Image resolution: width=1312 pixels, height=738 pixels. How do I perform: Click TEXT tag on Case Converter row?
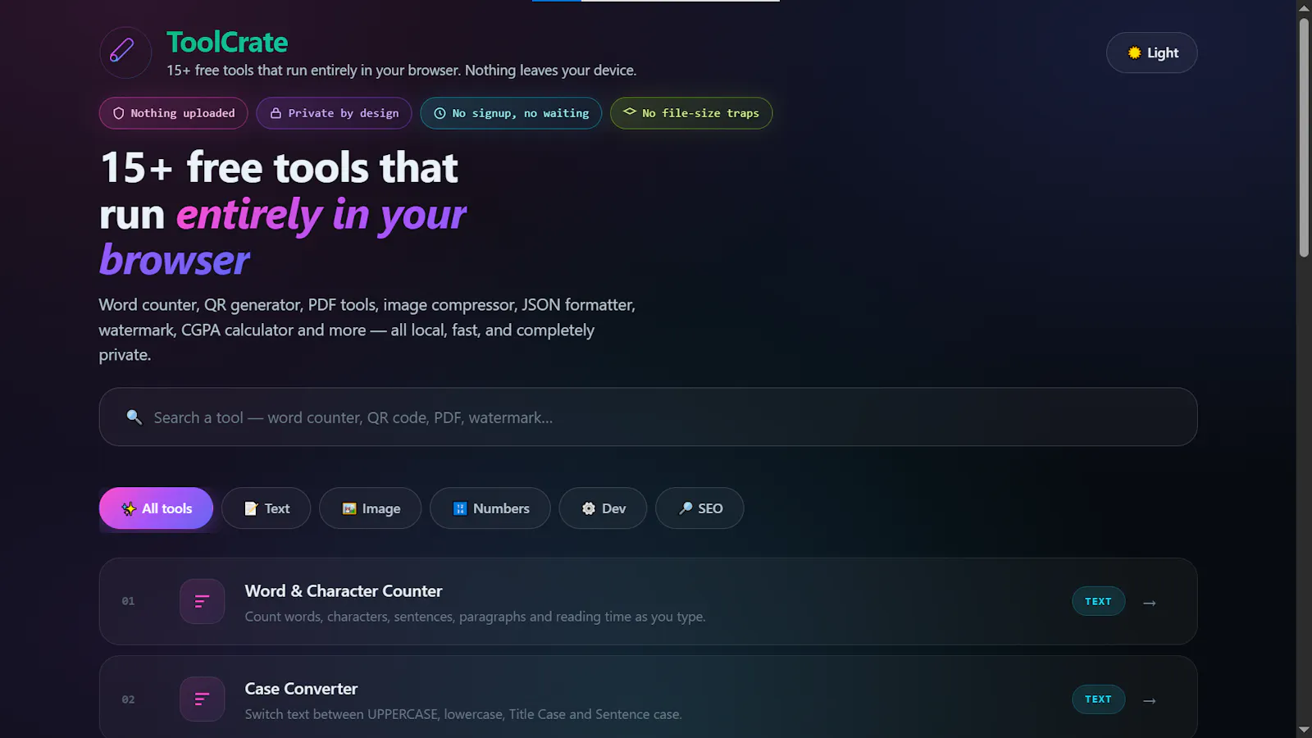1098,699
